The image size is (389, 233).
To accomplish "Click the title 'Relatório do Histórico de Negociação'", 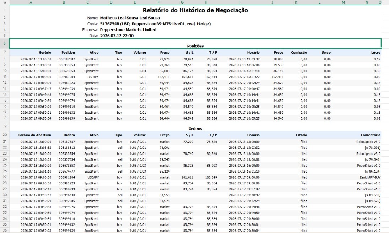I will [195, 10].
